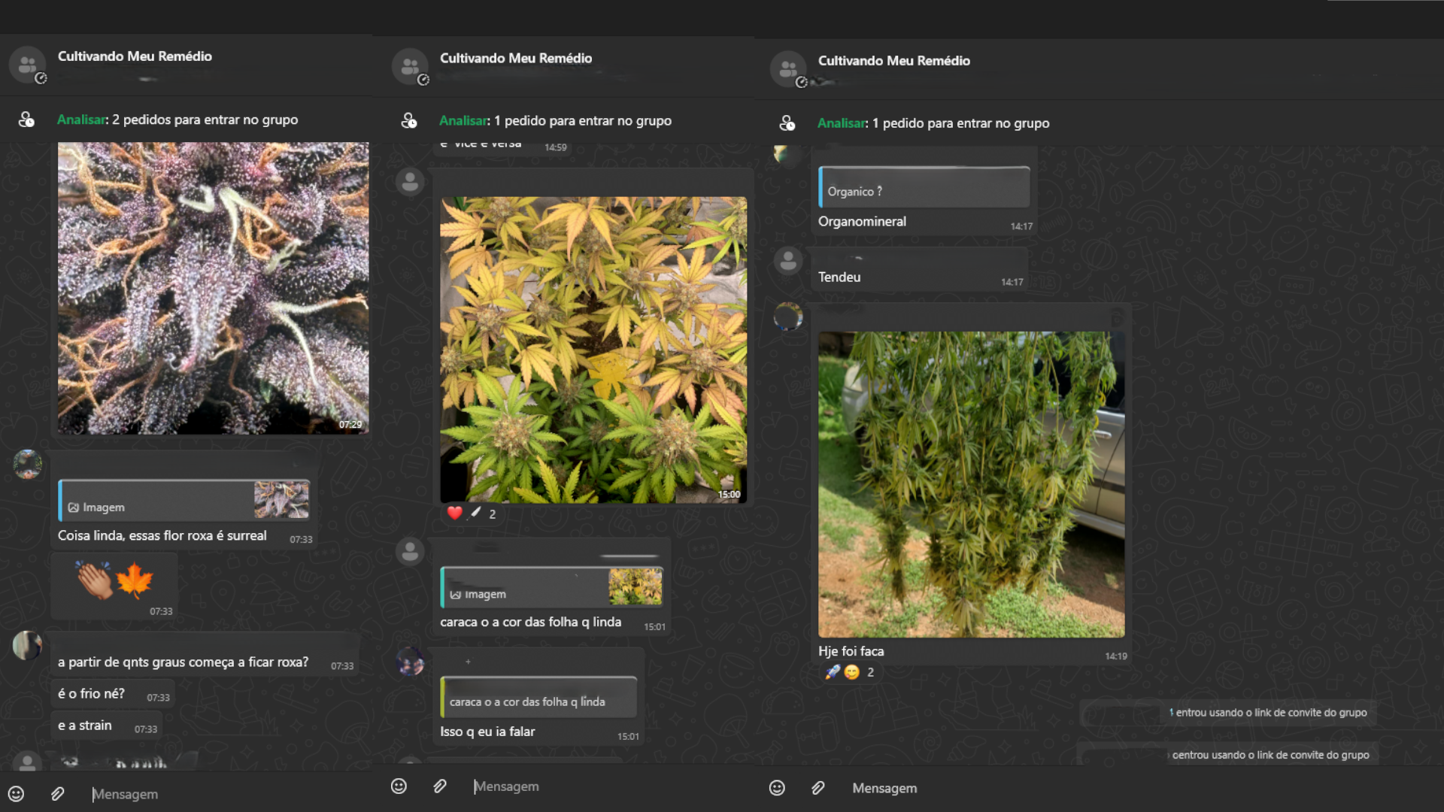Click group avatar icon in left chat header

click(x=28, y=65)
